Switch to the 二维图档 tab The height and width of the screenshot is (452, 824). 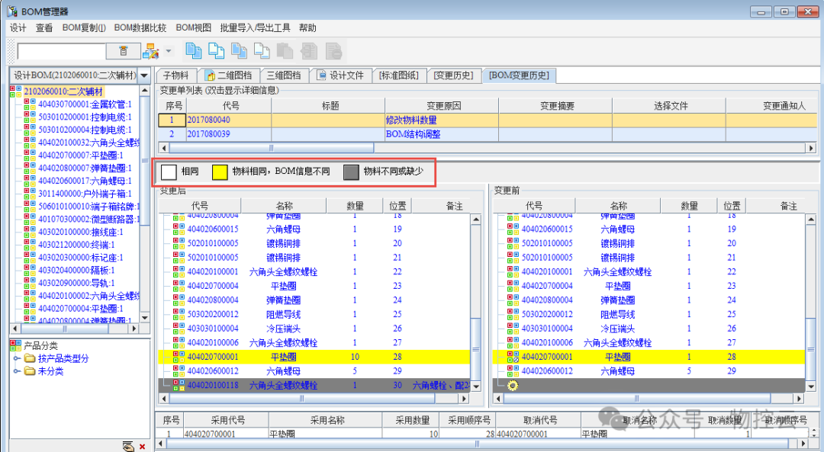point(227,75)
